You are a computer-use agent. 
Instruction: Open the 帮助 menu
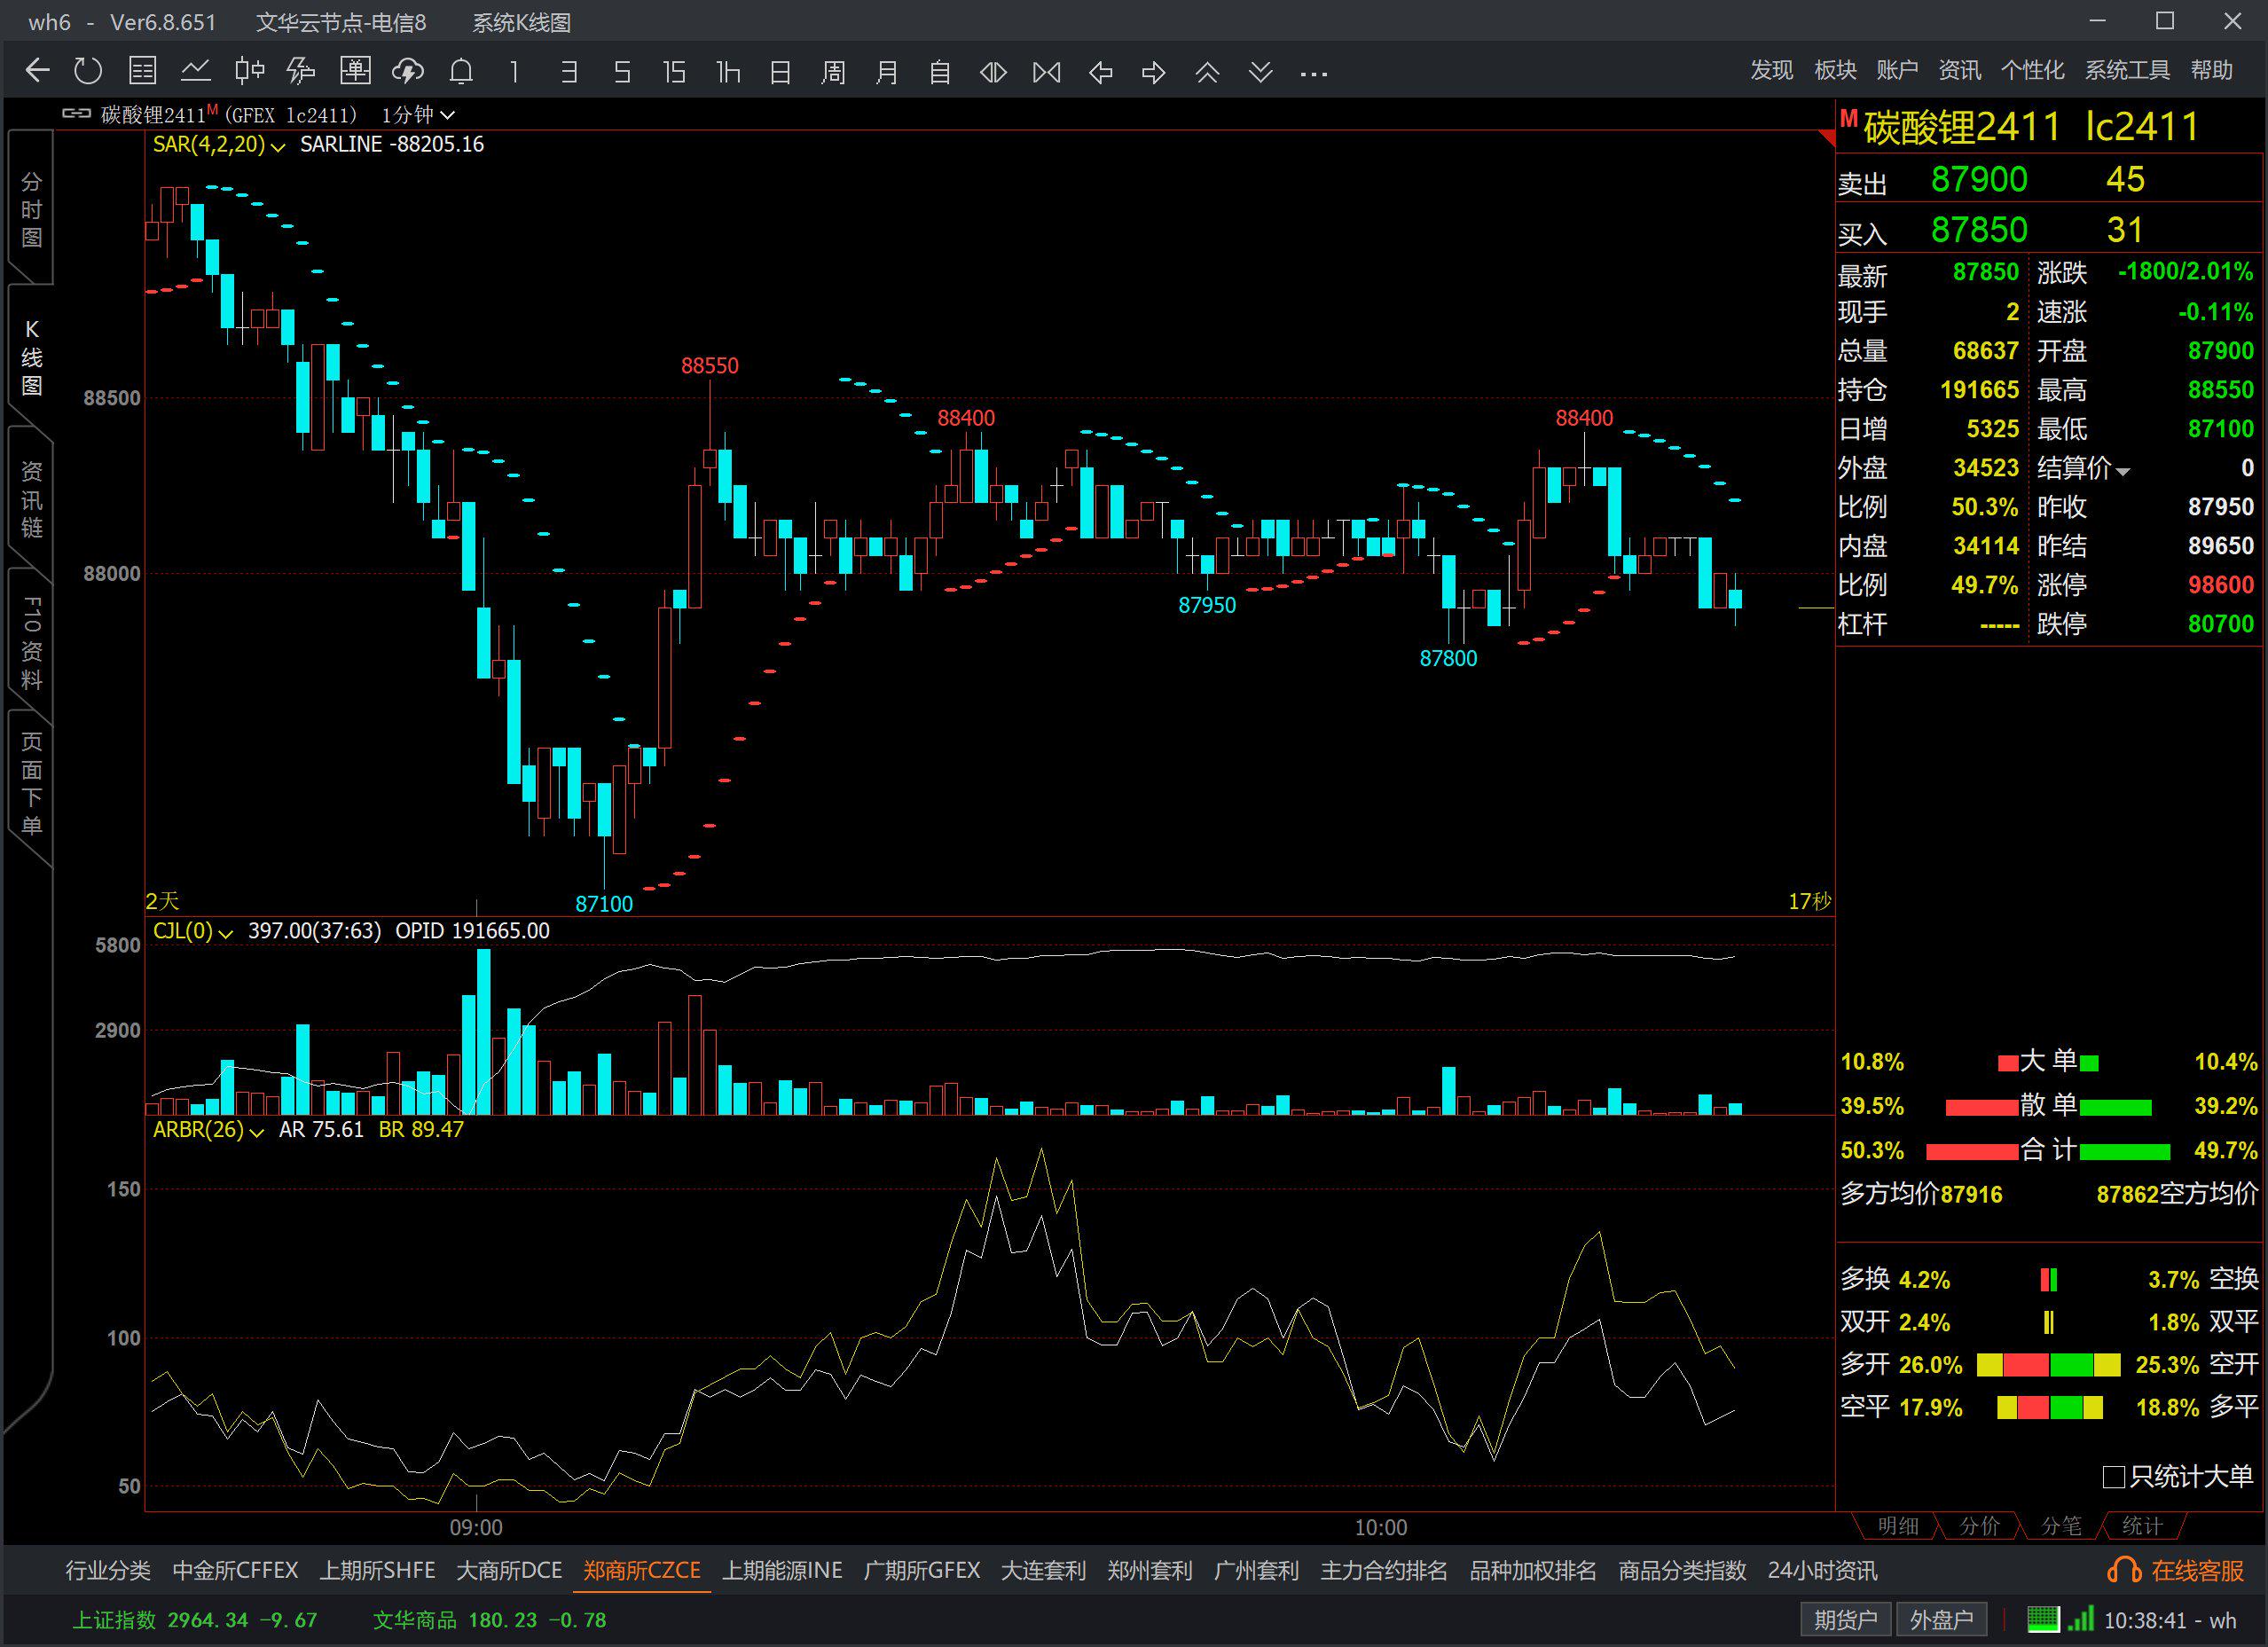2211,70
